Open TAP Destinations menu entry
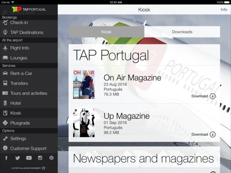The image size is (231, 173). click(x=29, y=32)
